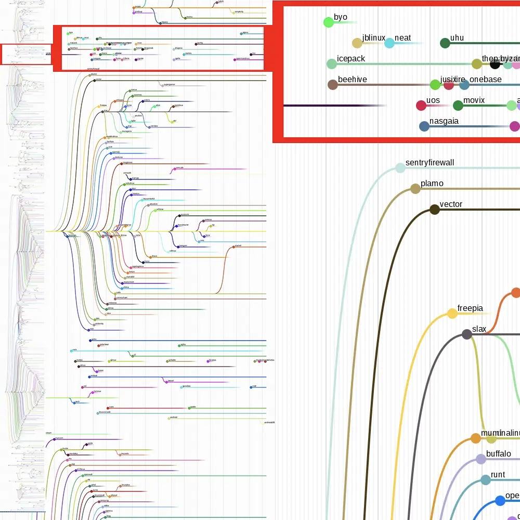Image resolution: width=520 pixels, height=520 pixels.
Task: Select the jblinux label in the inset
Action: (x=373, y=38)
